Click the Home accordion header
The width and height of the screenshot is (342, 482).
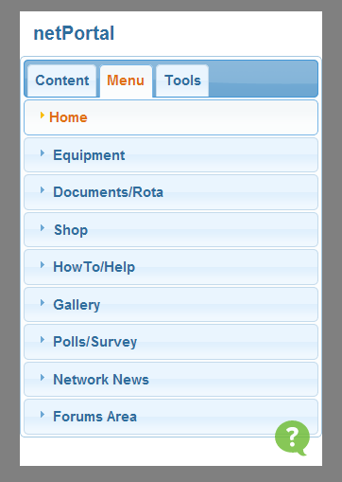pyautogui.click(x=171, y=117)
